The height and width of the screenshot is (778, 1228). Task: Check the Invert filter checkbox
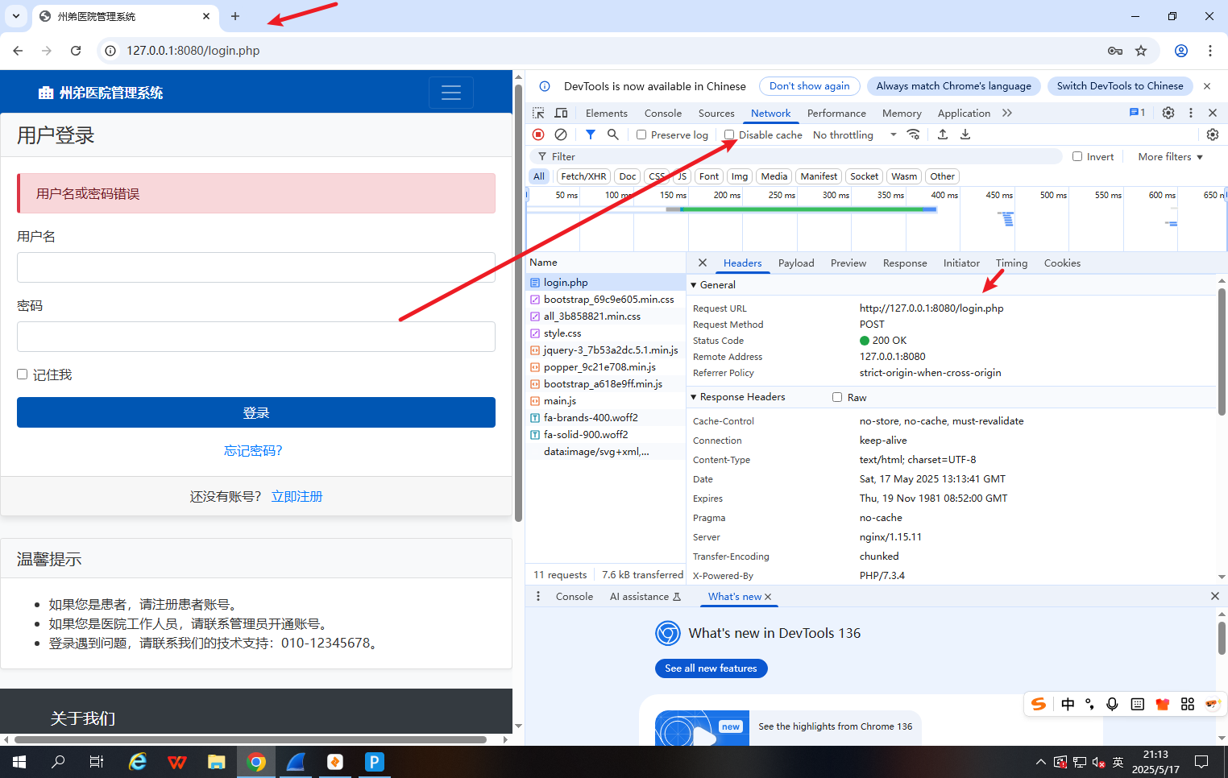click(x=1077, y=156)
